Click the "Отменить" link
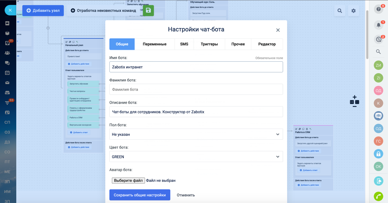The height and width of the screenshot is (203, 388). tap(186, 195)
